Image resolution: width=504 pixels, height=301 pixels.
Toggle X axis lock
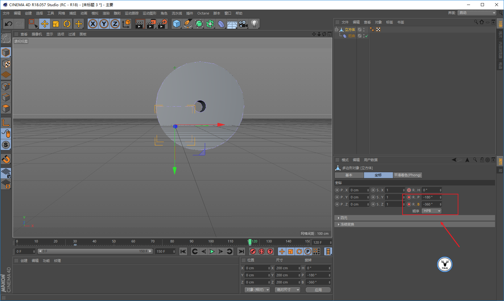[93, 24]
